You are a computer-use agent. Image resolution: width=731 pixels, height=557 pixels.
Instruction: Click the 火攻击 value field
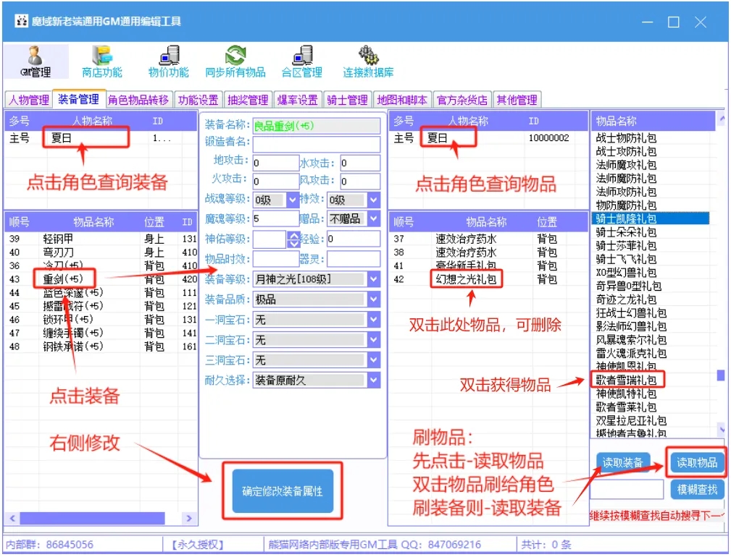tap(275, 182)
